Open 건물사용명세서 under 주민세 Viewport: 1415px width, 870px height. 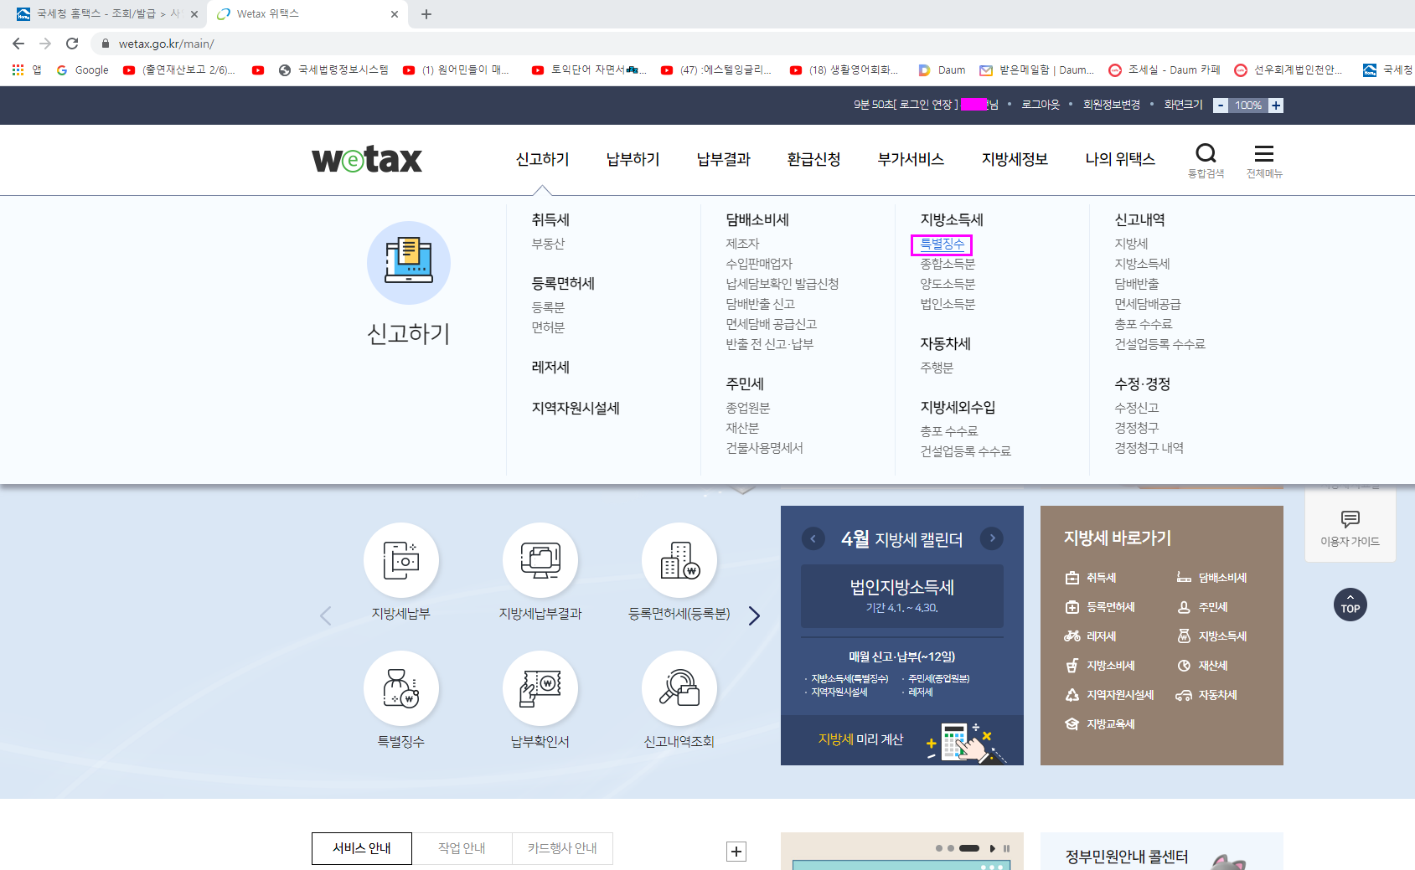[764, 448]
